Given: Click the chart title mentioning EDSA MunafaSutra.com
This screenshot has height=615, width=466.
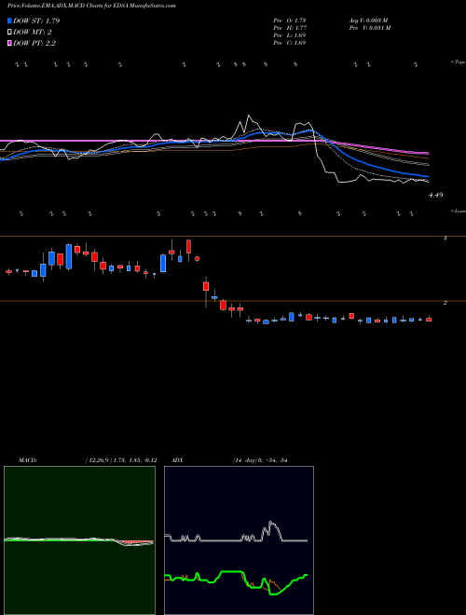Looking at the screenshot, I should (91, 6).
